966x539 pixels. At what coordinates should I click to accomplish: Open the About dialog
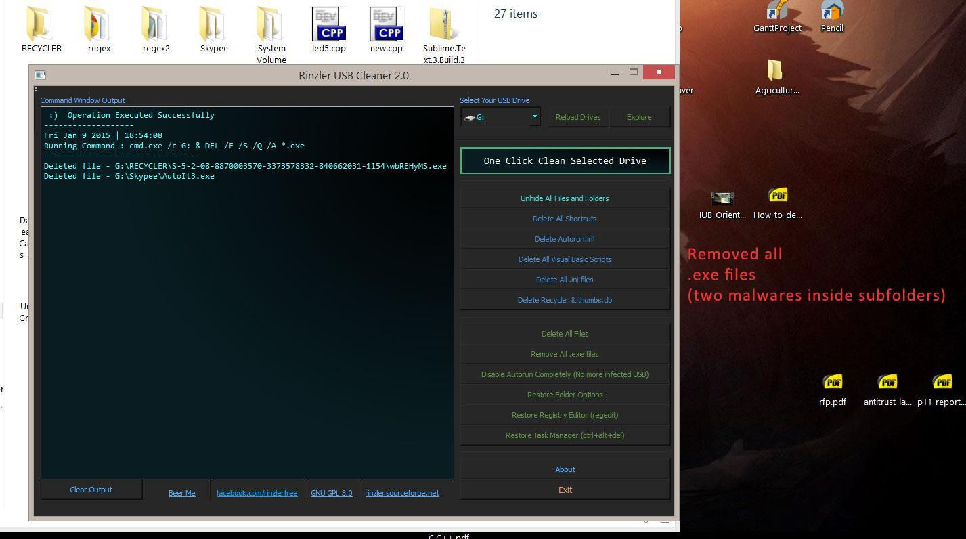[x=565, y=469]
